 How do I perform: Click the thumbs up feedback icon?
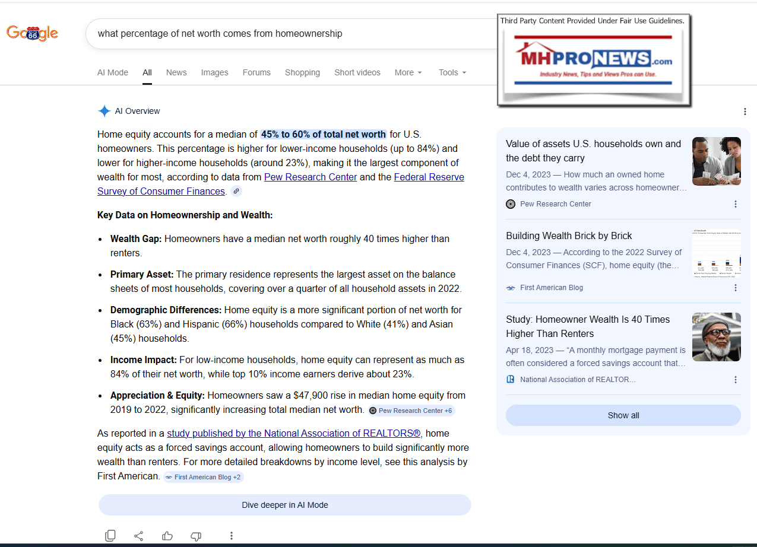pyautogui.click(x=167, y=536)
